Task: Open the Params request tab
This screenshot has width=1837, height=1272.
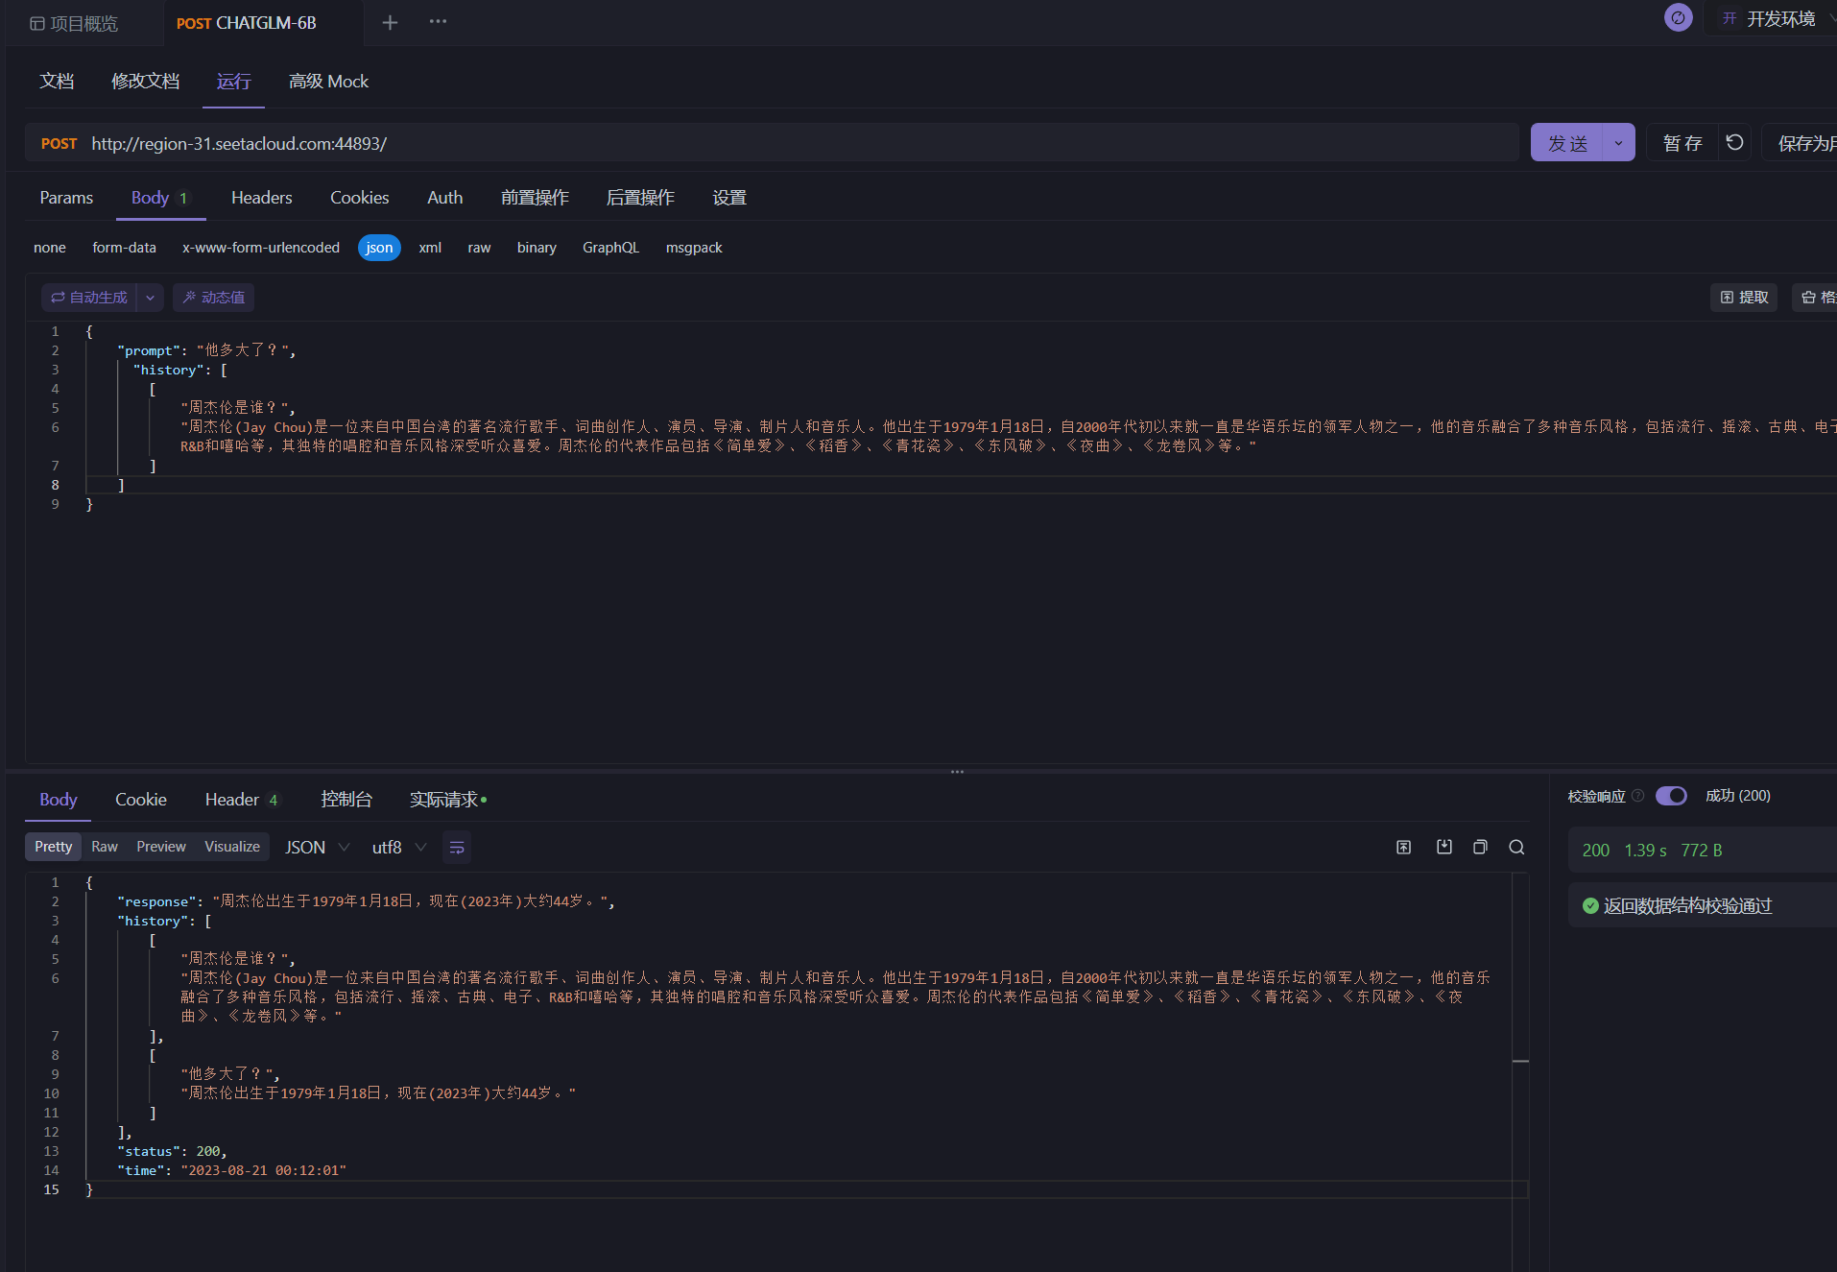Action: pyautogui.click(x=66, y=198)
